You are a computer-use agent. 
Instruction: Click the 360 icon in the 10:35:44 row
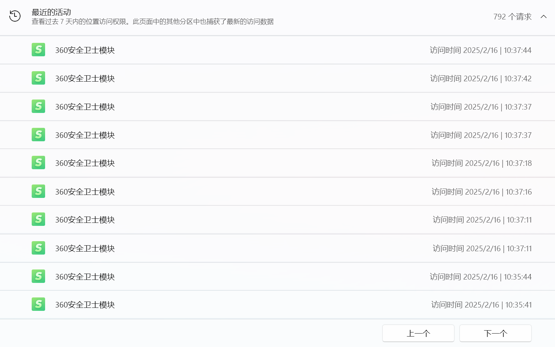tap(38, 276)
